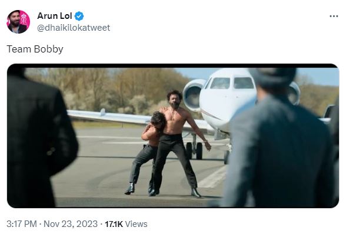Image resolution: width=349 pixels, height=237 pixels.
Task: Click the jet's cockpit windows in the image
Action: pyautogui.click(x=231, y=83)
